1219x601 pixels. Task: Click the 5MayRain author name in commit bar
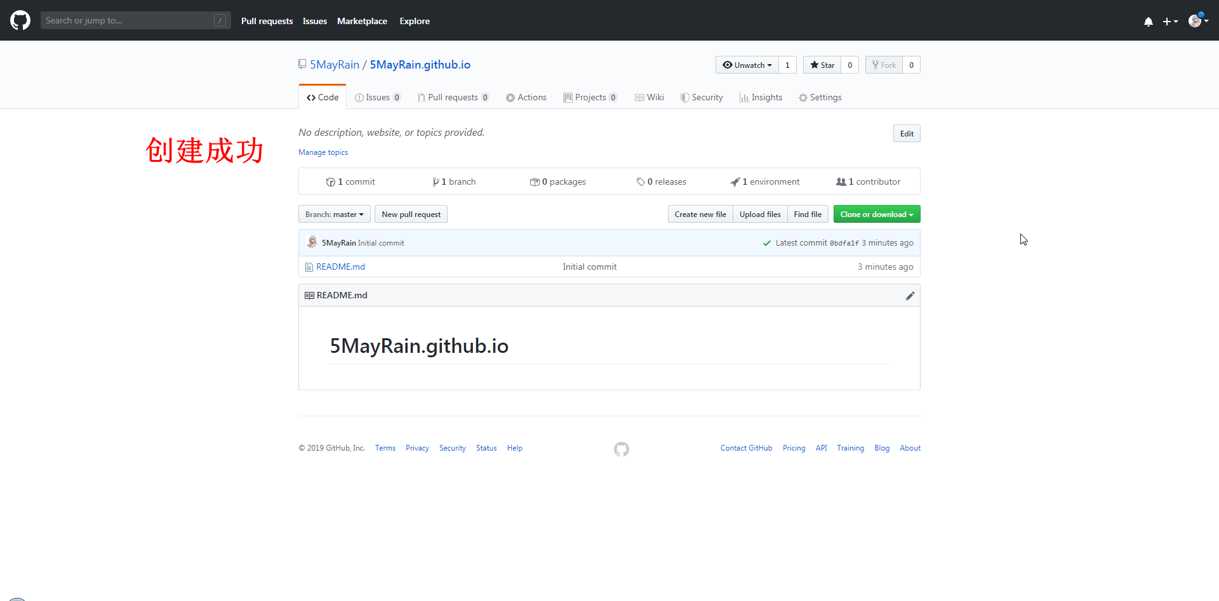pos(338,243)
